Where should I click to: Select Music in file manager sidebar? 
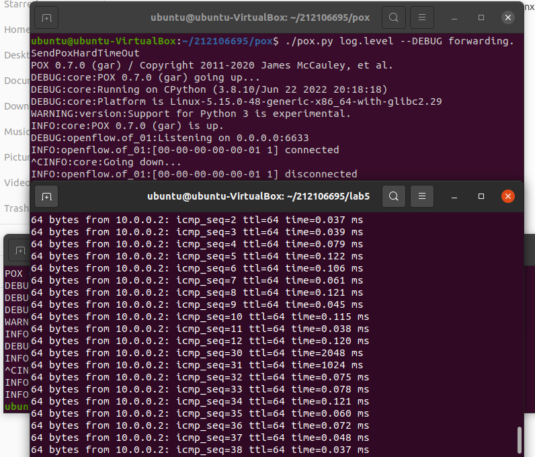16,132
